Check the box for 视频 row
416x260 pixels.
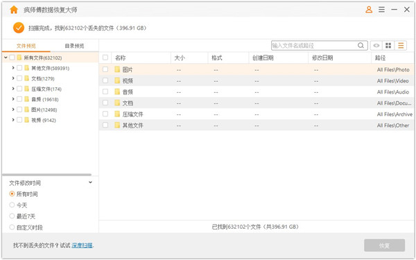point(105,80)
